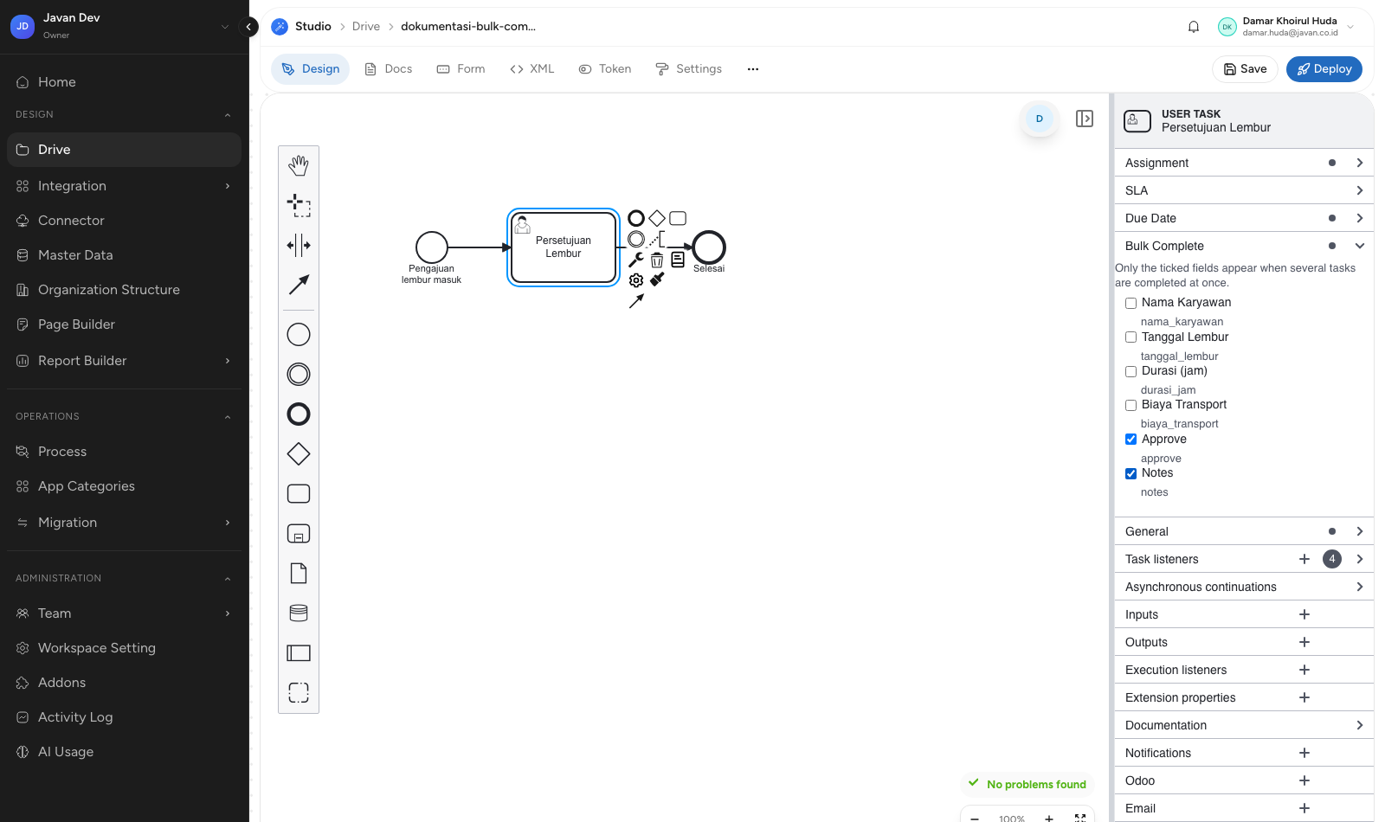Viewport: 1385px width, 822px height.
Task: Switch to the Form tab
Action: (461, 69)
